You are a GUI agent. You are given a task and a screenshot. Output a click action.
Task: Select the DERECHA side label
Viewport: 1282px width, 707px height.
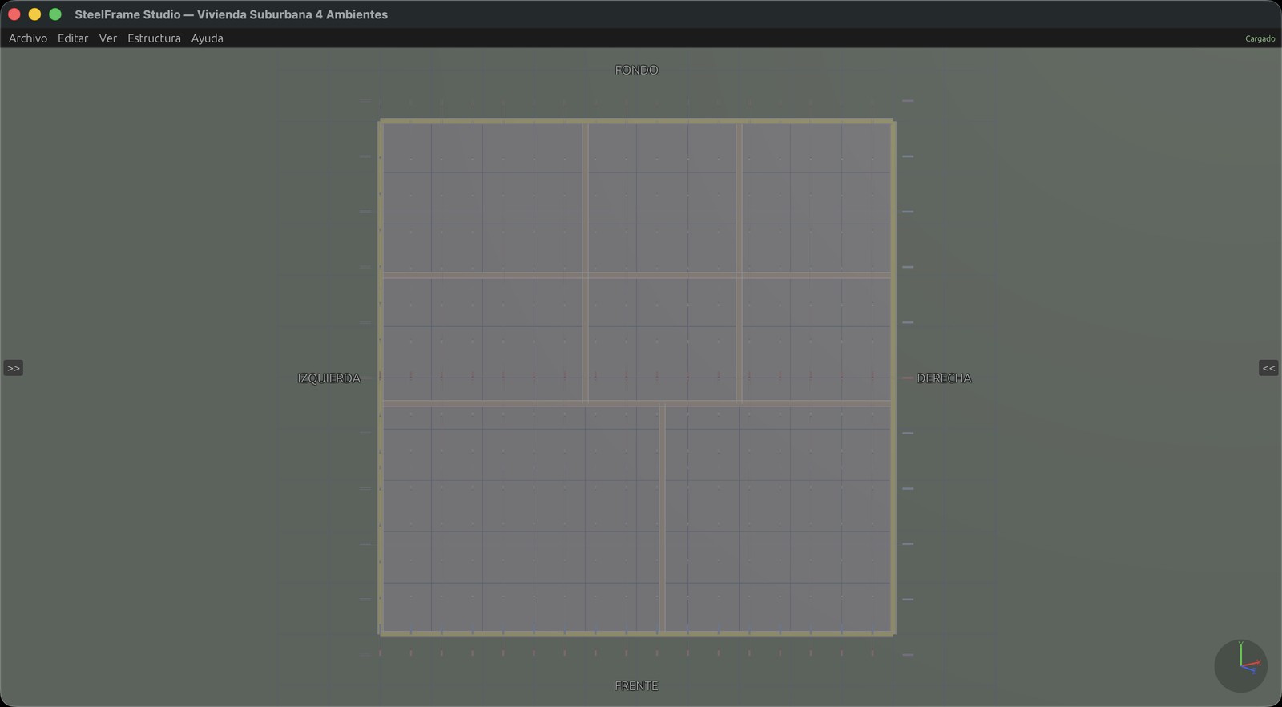(x=944, y=378)
